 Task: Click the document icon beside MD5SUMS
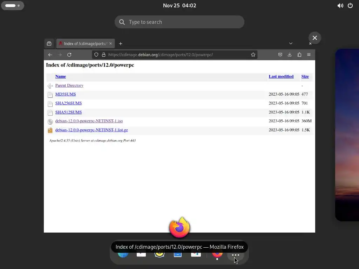point(50,95)
